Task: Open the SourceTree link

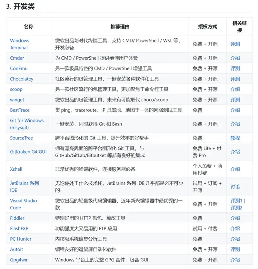Action: pos(21,138)
